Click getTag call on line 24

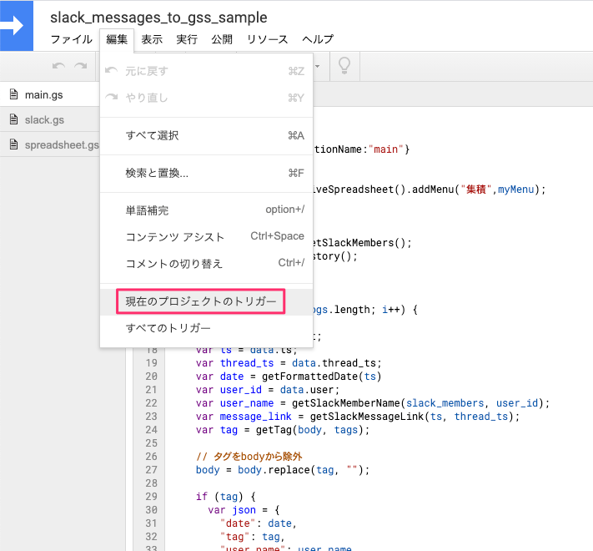click(x=274, y=430)
